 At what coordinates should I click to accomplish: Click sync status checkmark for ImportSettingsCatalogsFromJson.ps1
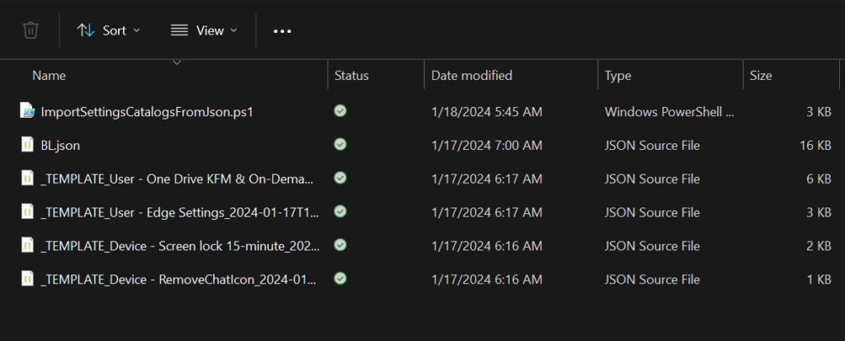point(340,111)
